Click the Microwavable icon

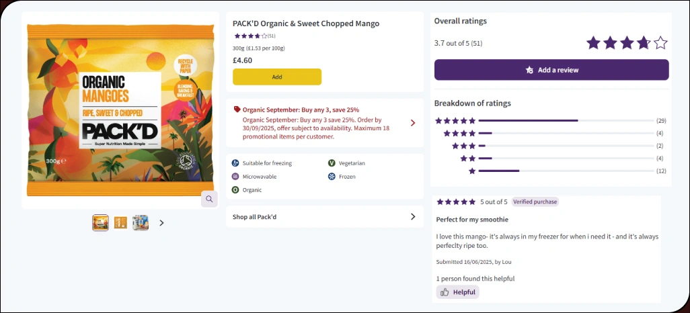235,176
